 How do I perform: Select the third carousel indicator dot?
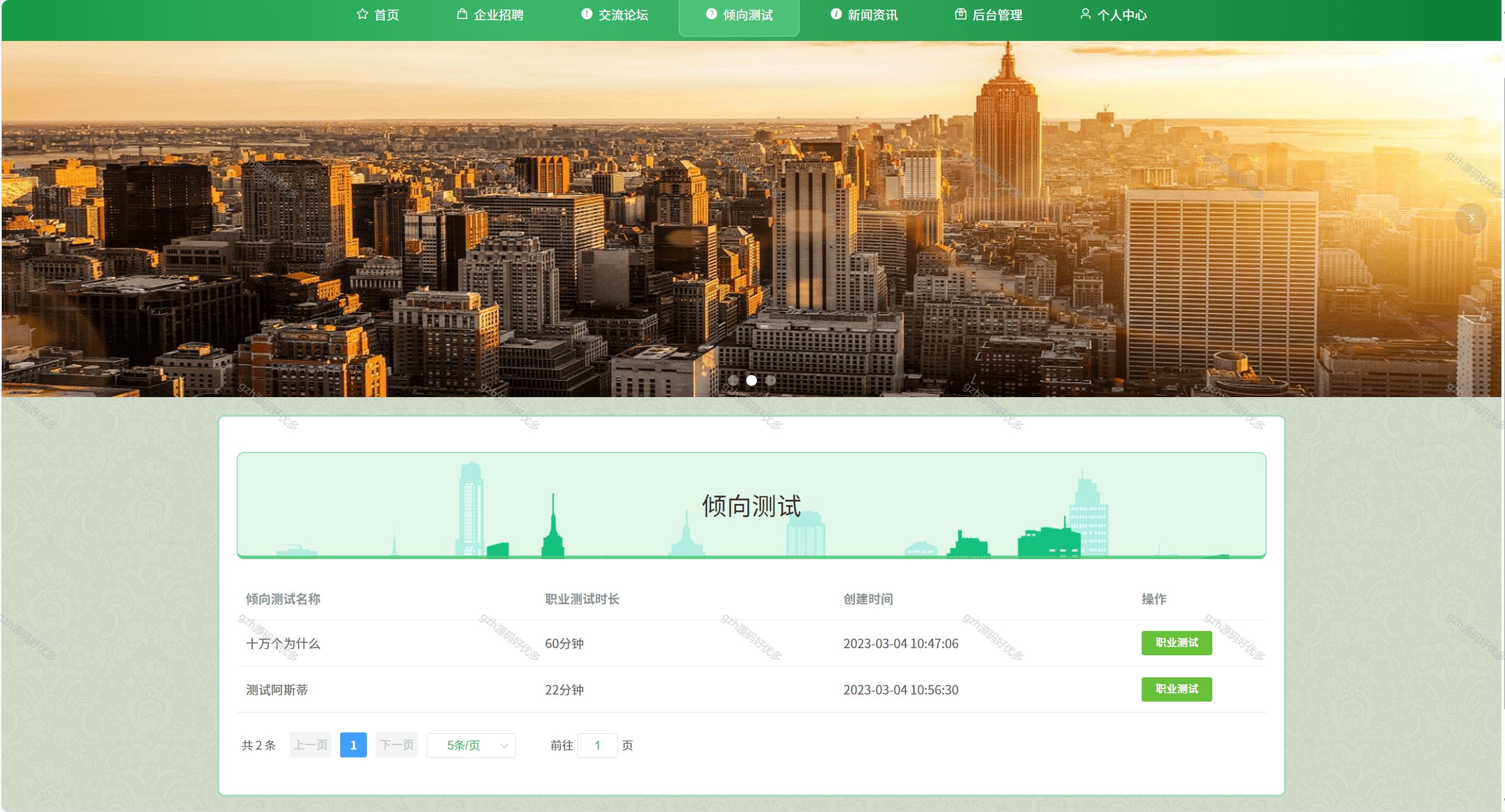(771, 380)
